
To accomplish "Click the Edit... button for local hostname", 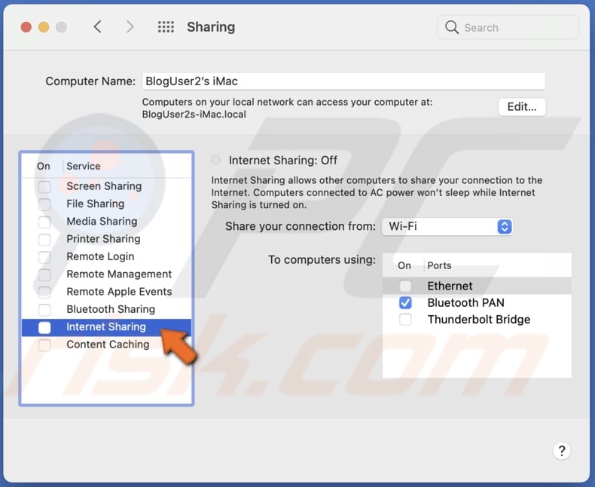I will (x=522, y=107).
